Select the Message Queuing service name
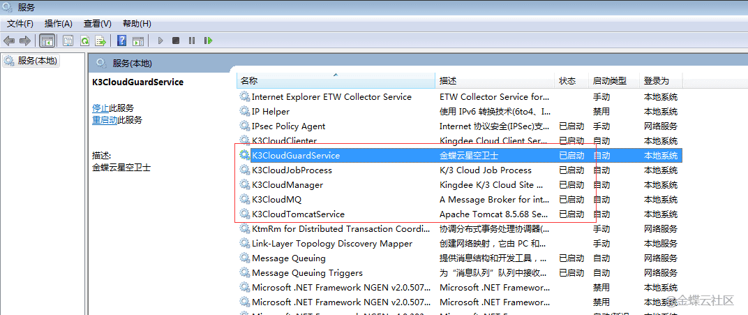748x315 pixels. (x=289, y=258)
